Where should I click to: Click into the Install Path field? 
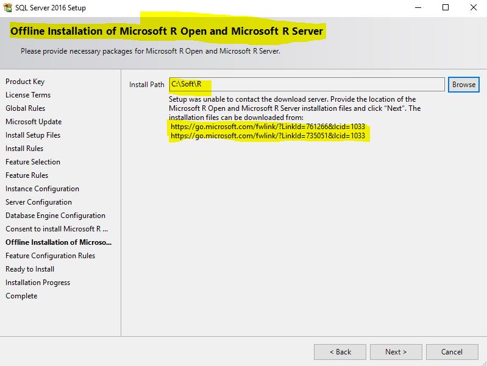(x=307, y=85)
